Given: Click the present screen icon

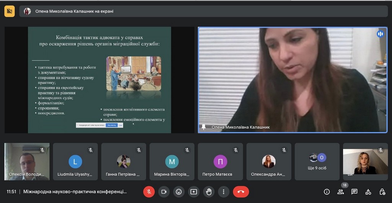Looking at the screenshot, I should tap(194, 192).
